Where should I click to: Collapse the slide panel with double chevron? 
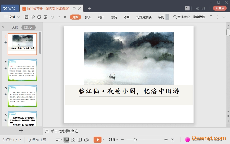pos(3,27)
